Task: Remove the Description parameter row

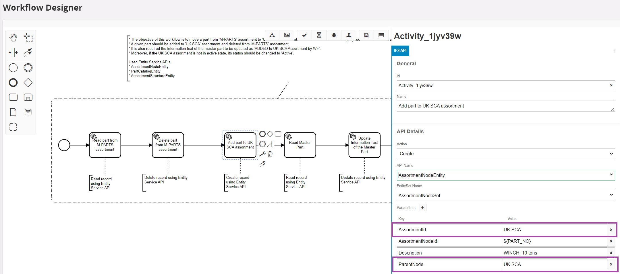Action: tap(611, 253)
